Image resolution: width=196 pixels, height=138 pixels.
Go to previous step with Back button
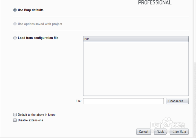[160, 131]
